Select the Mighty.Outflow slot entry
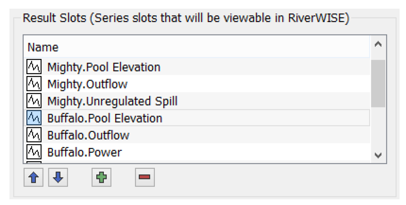Viewport: 406px width, 205px height. pos(87,84)
